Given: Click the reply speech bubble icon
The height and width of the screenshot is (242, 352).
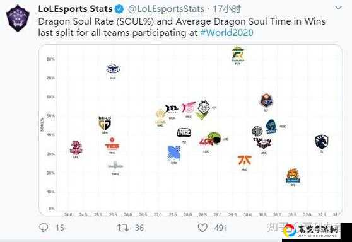Looking at the screenshot, I should coord(44,228).
